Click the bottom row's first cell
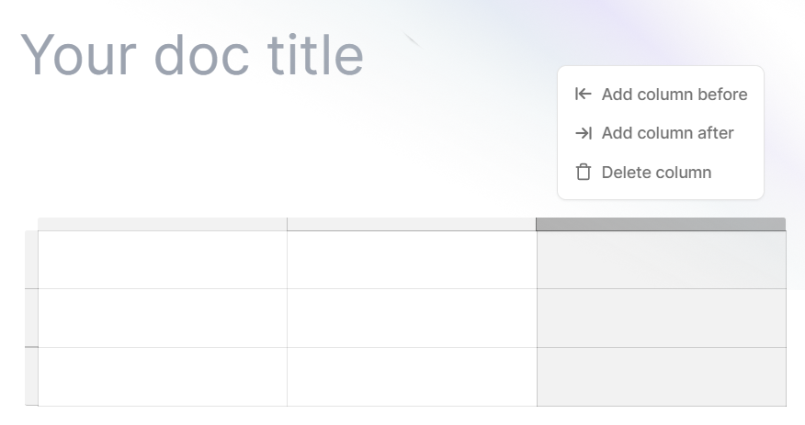The height and width of the screenshot is (425, 805). click(162, 376)
